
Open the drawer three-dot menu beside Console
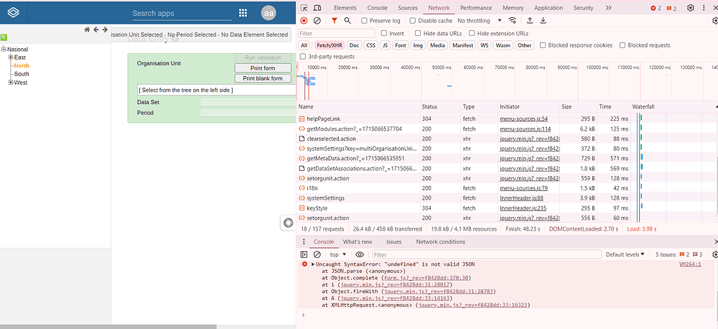[x=303, y=242]
